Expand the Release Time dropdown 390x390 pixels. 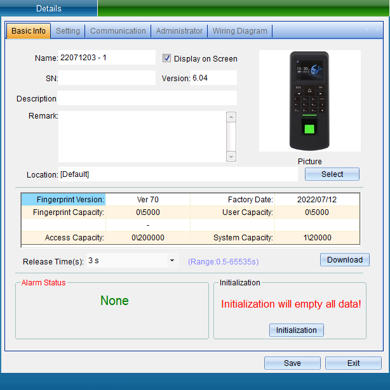[172, 261]
